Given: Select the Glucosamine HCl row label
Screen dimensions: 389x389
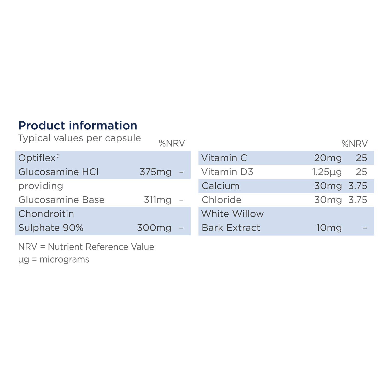Looking at the screenshot, I should coord(58,172).
